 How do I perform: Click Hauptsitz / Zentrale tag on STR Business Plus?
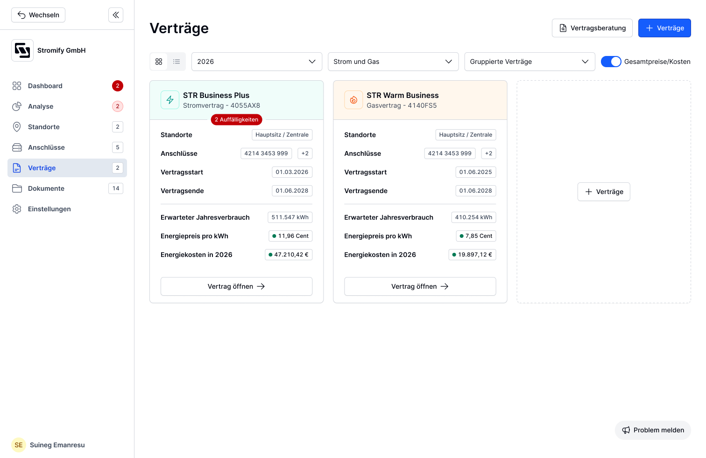click(282, 135)
